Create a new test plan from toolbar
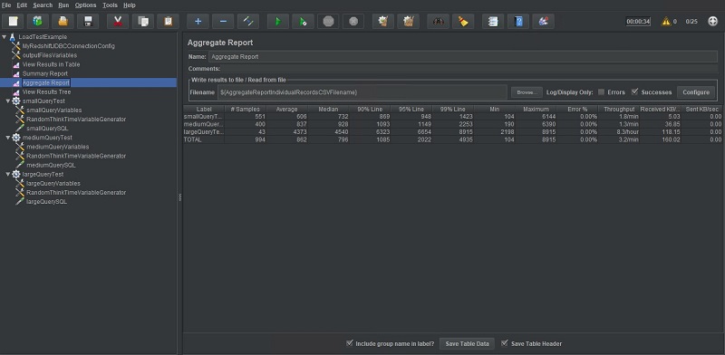725x355 pixels. [x=13, y=21]
